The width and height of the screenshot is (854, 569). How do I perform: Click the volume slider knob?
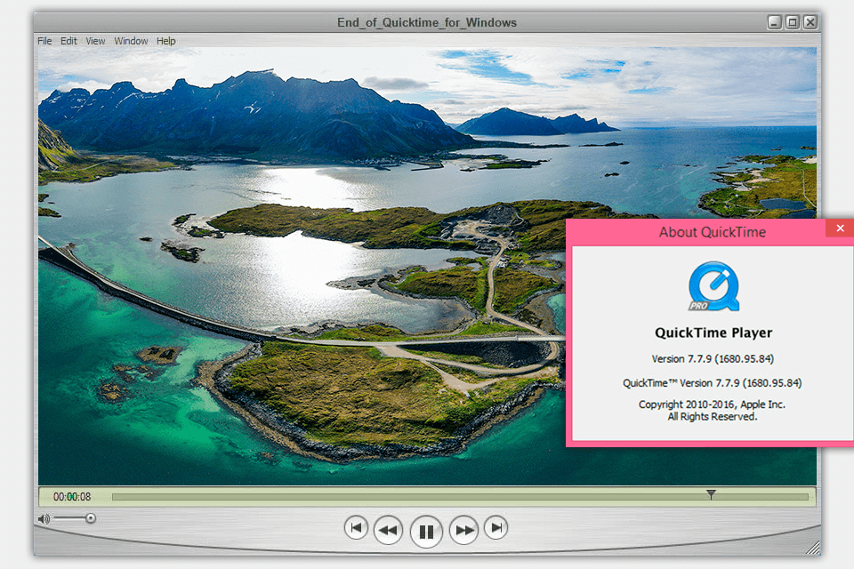tap(91, 517)
